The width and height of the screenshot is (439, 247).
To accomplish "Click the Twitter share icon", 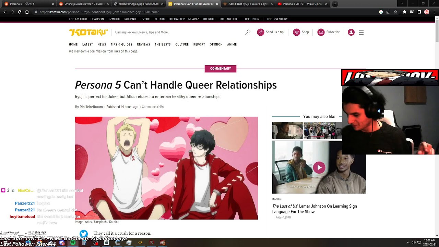I will pos(84,234).
